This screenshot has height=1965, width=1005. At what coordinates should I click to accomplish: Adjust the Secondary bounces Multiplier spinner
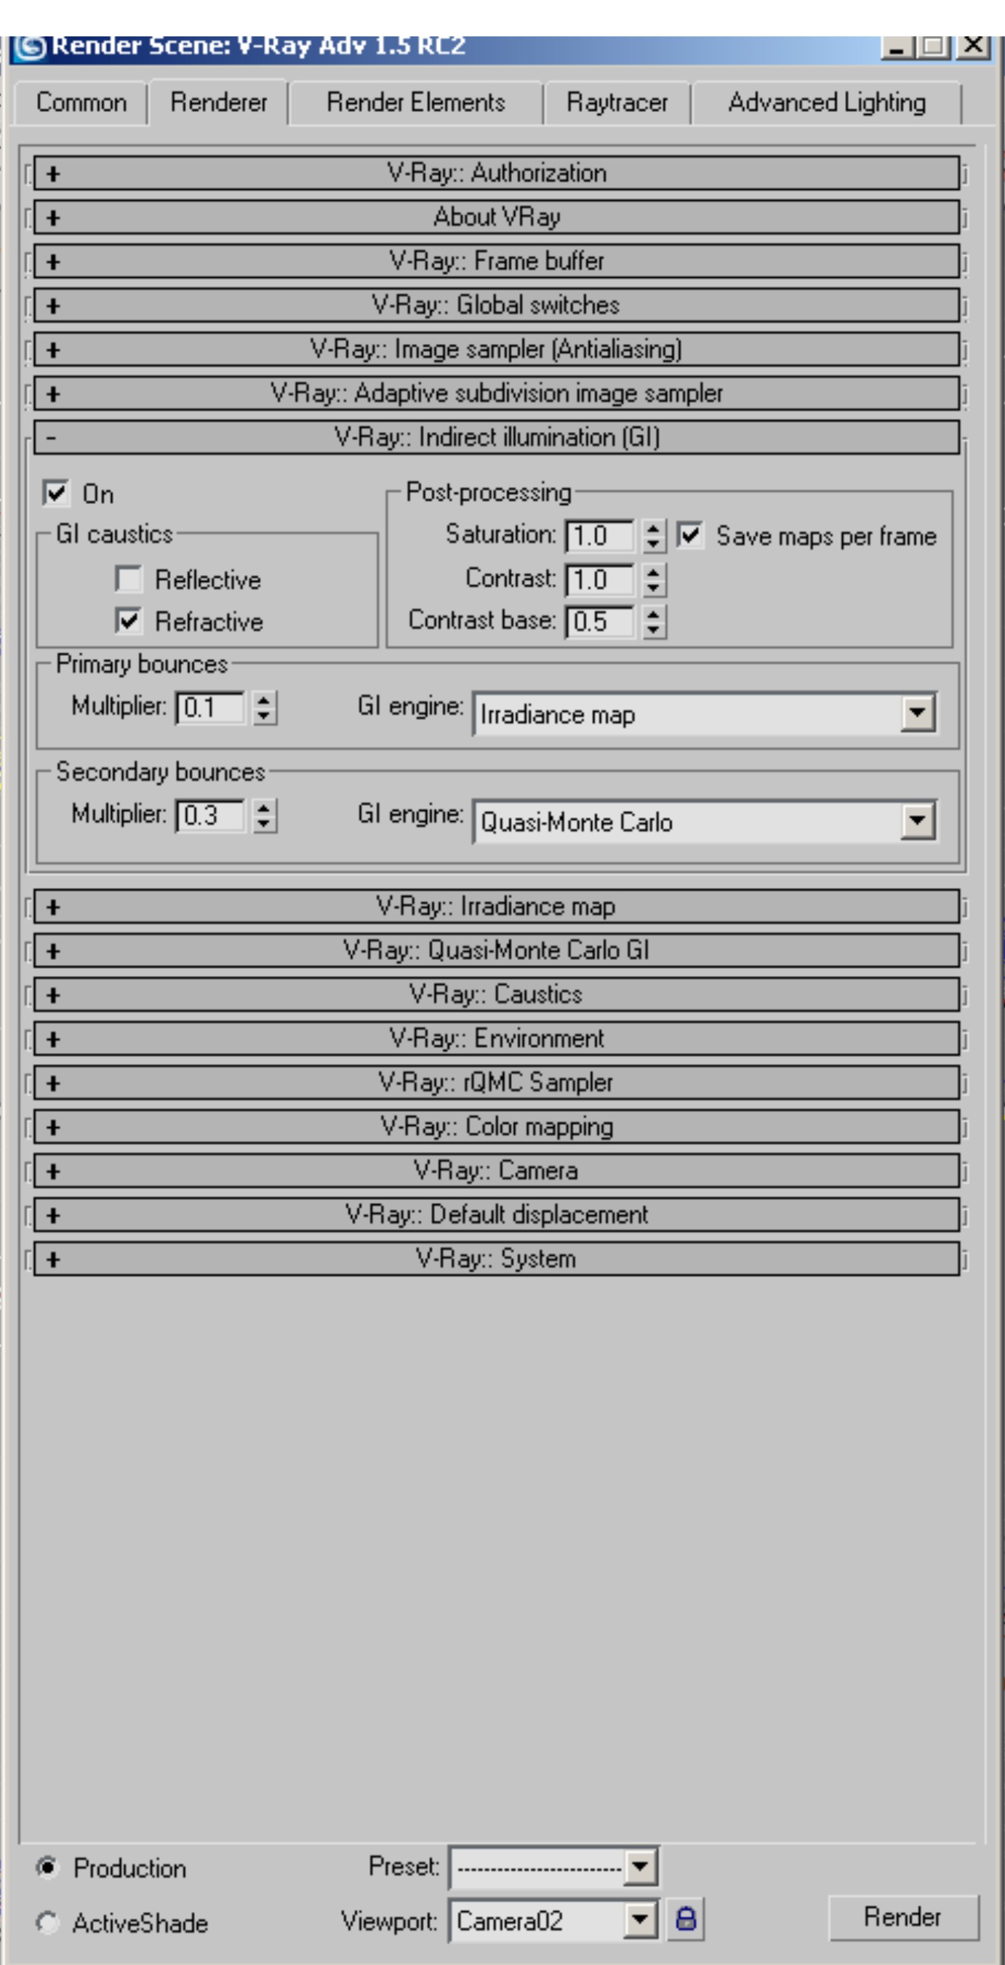click(264, 815)
